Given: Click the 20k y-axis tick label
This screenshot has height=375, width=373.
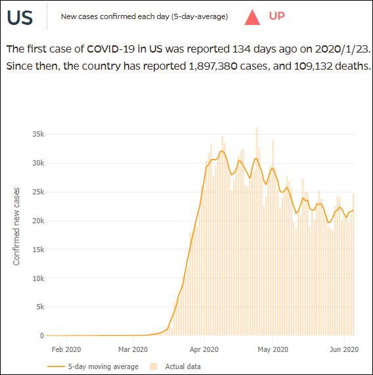Looking at the screenshot, I should [39, 221].
